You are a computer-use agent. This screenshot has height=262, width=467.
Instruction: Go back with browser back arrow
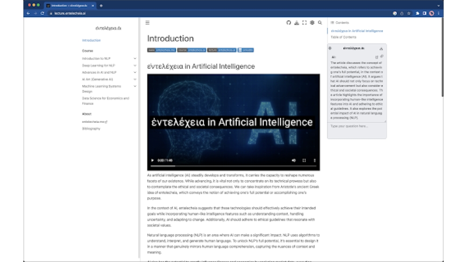coord(28,13)
